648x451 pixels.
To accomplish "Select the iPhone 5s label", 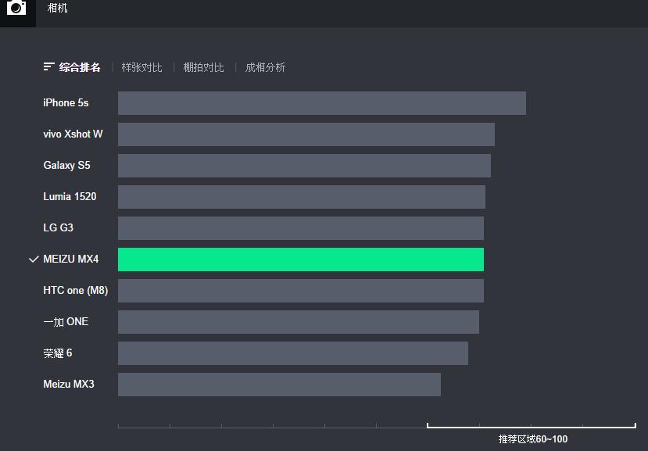I will click(x=66, y=102).
